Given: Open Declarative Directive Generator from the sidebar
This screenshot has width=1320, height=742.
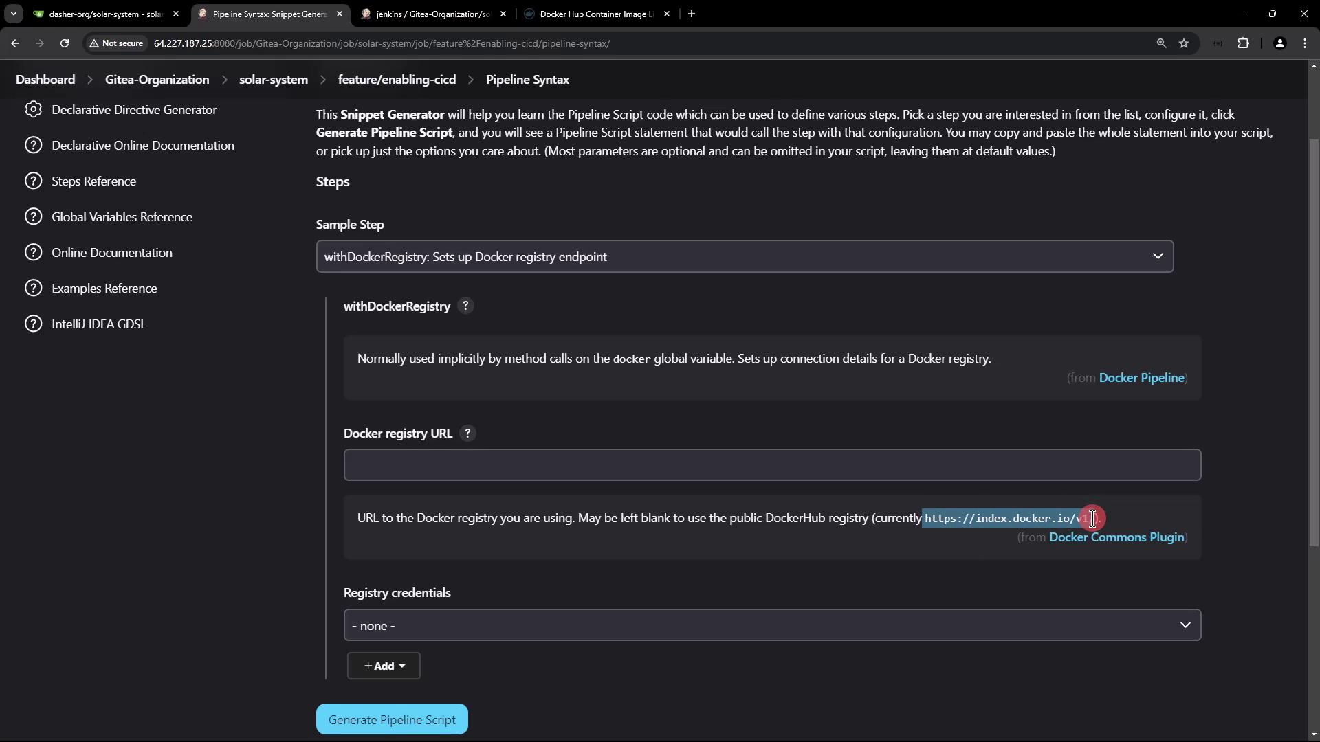Looking at the screenshot, I should (x=134, y=110).
